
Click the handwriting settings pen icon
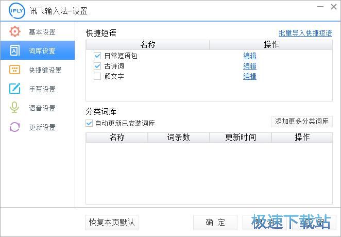click(14, 89)
